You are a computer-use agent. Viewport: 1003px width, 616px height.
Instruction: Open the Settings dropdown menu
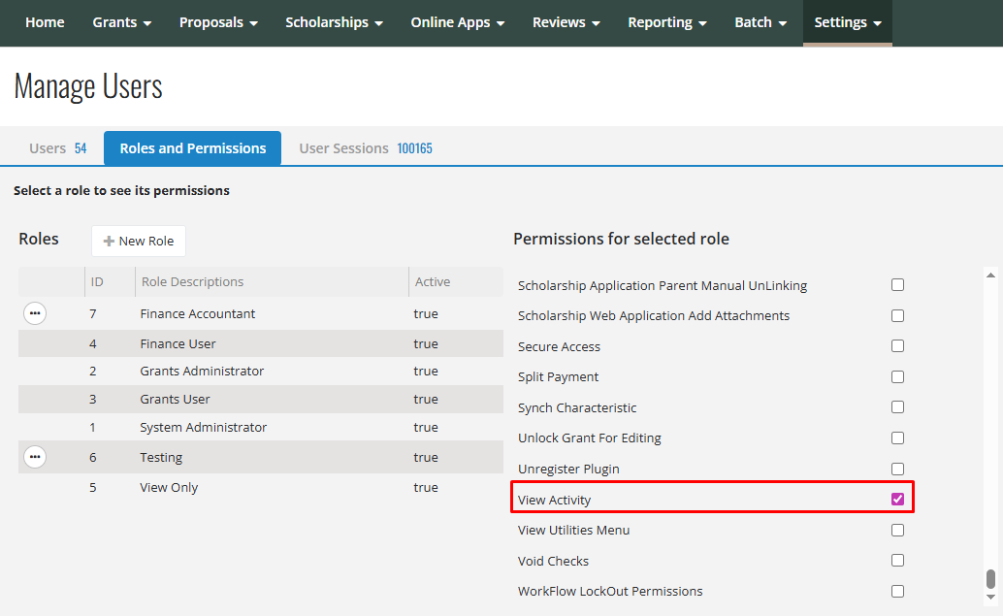coord(848,22)
